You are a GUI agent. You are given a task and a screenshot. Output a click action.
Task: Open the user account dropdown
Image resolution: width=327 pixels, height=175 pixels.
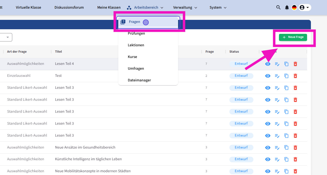[305, 8]
